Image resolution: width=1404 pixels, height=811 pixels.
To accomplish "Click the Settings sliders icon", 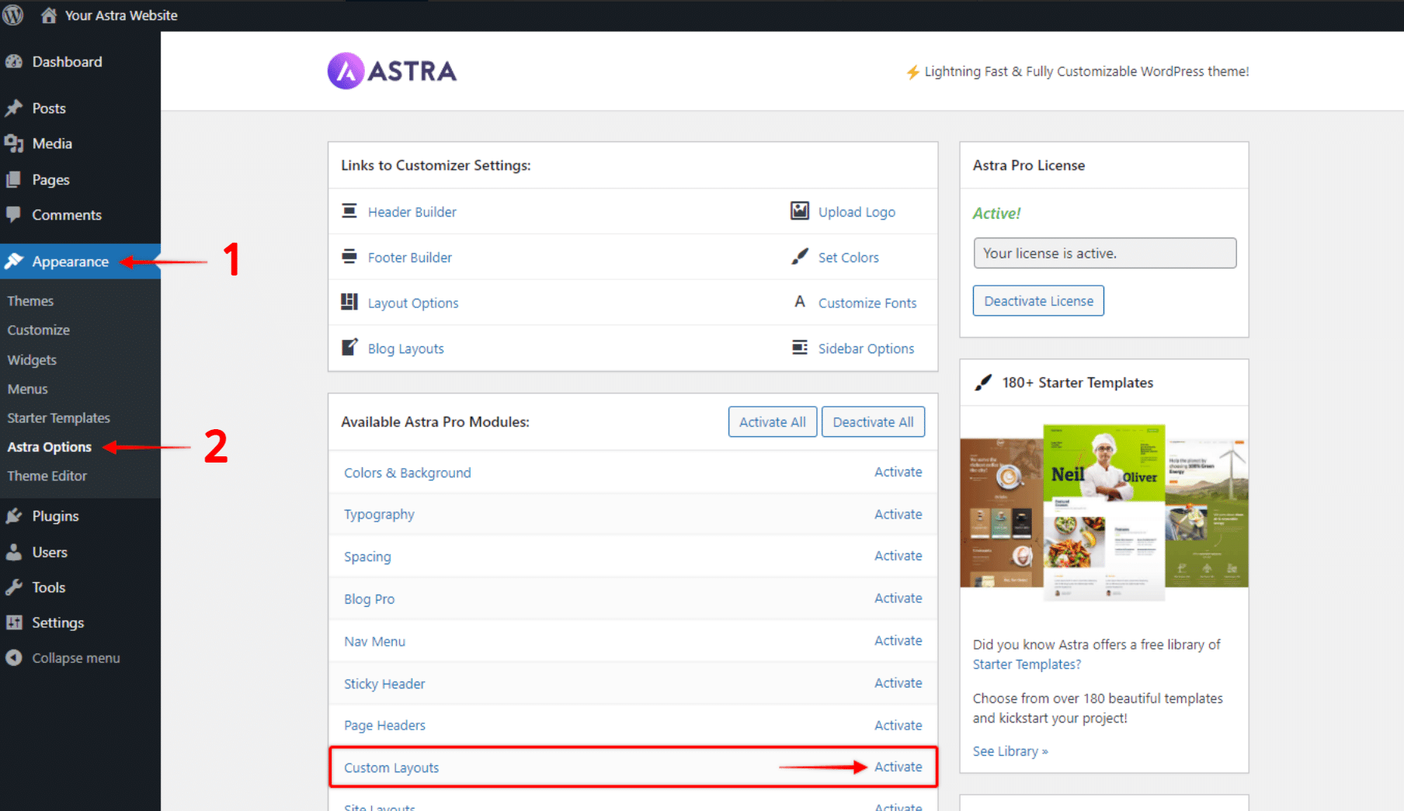I will coord(14,622).
